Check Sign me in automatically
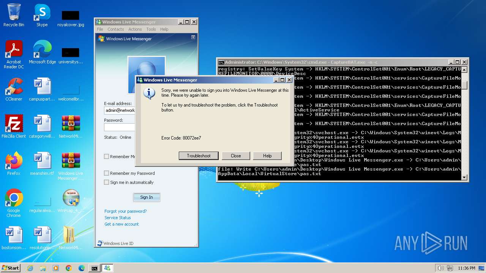This screenshot has width=486, height=273. point(107,182)
